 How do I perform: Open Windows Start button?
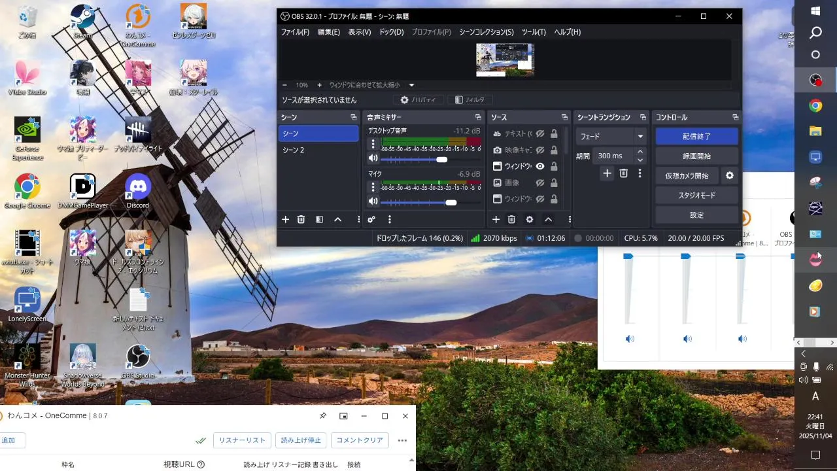815,11
